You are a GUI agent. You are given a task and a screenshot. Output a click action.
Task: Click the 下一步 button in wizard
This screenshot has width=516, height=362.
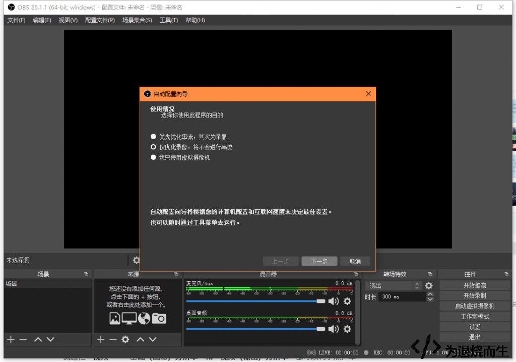point(319,261)
